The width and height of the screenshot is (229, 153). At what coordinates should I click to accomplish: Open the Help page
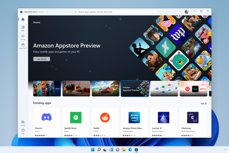click(23, 132)
